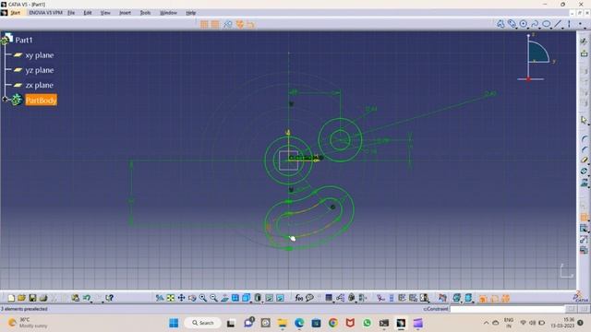Click the Normal View icon
The height and width of the screenshot is (332, 591).
224,298
